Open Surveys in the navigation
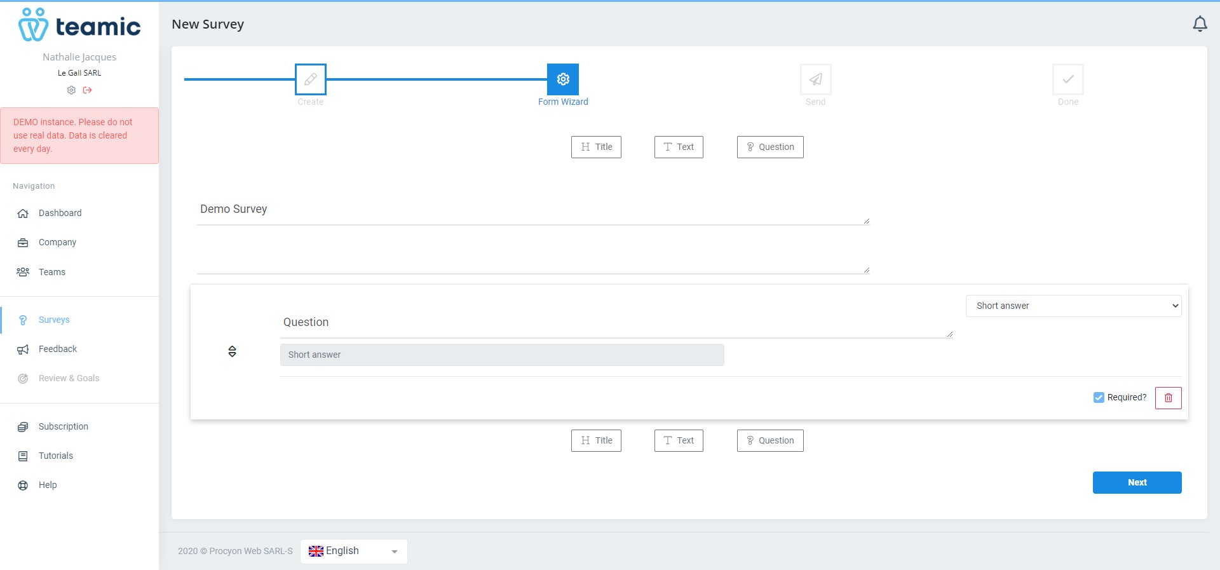 pos(54,320)
